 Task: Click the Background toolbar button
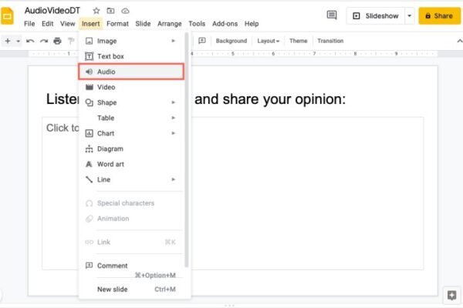pyautogui.click(x=231, y=41)
